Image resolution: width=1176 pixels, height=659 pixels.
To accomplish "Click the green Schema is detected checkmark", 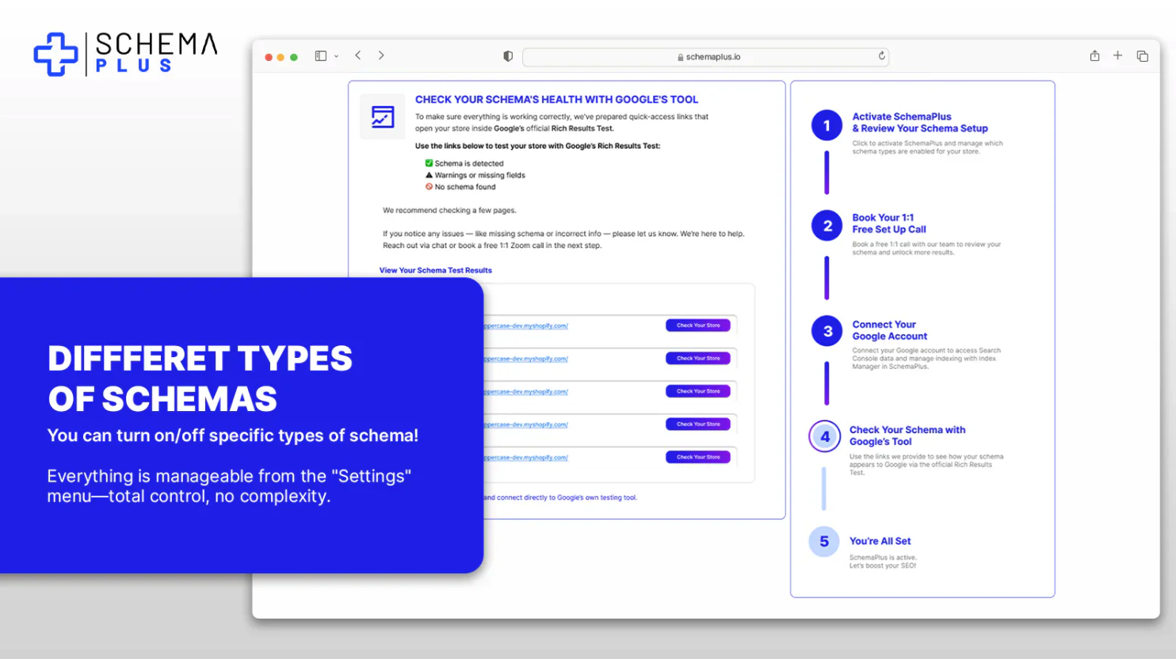I will [x=429, y=163].
